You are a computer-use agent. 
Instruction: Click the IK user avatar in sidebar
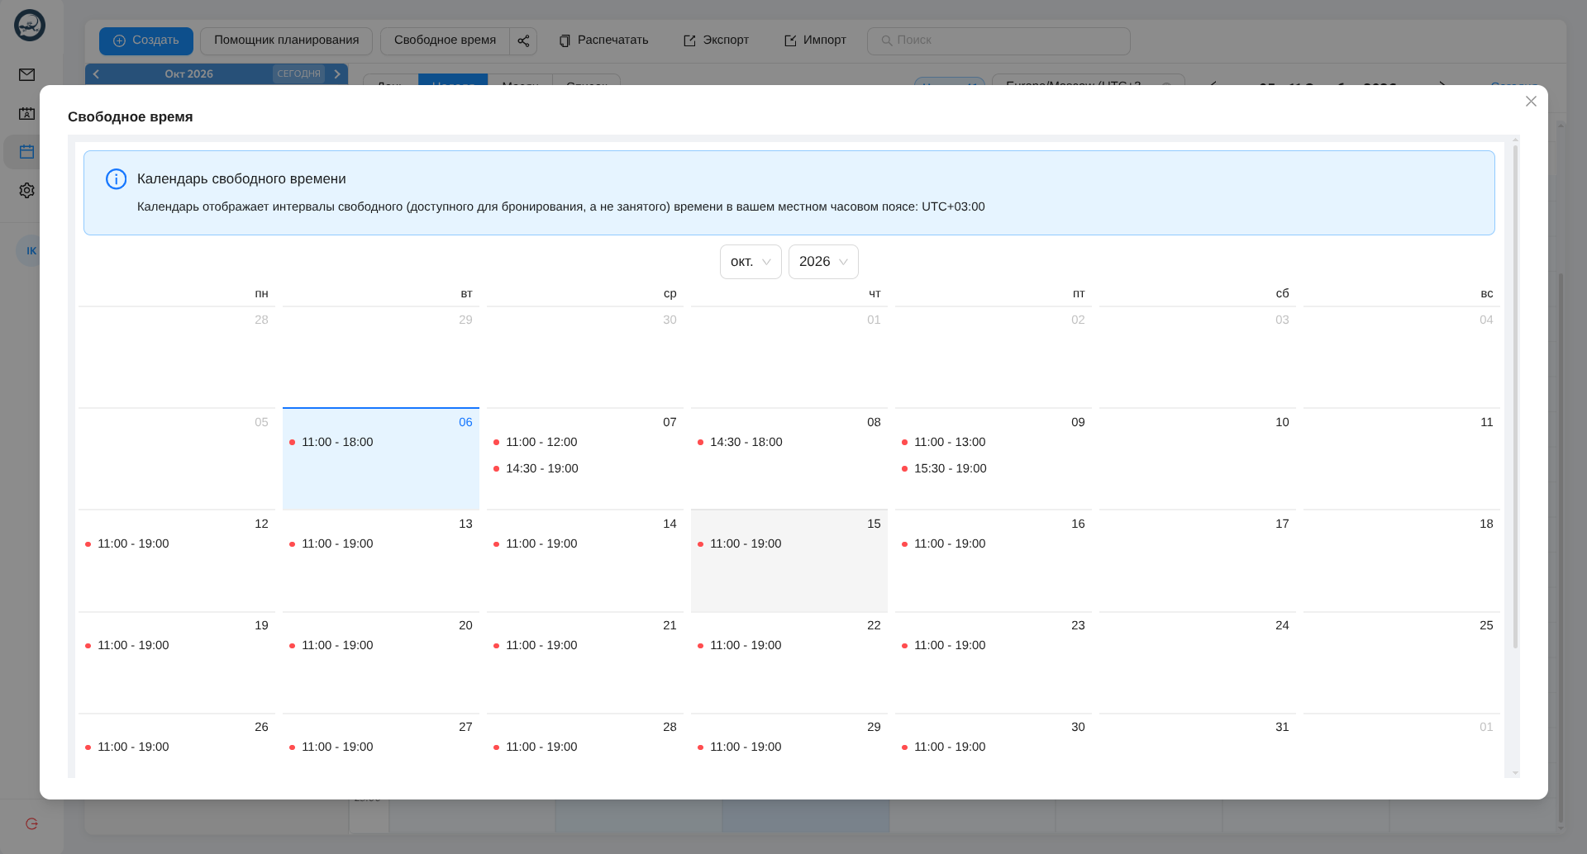31,251
